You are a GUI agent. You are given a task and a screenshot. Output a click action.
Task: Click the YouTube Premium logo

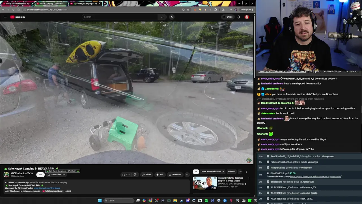click(18, 17)
